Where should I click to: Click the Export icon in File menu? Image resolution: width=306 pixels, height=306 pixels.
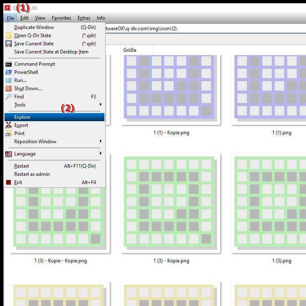9,125
